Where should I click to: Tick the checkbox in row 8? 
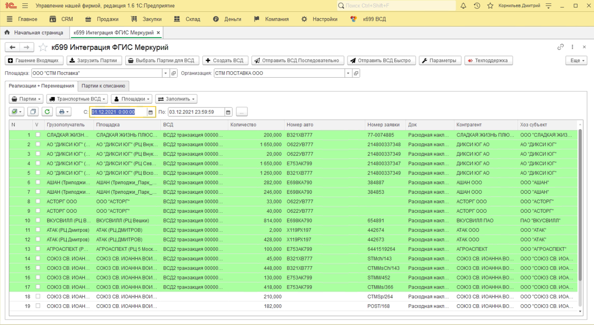[38, 201]
